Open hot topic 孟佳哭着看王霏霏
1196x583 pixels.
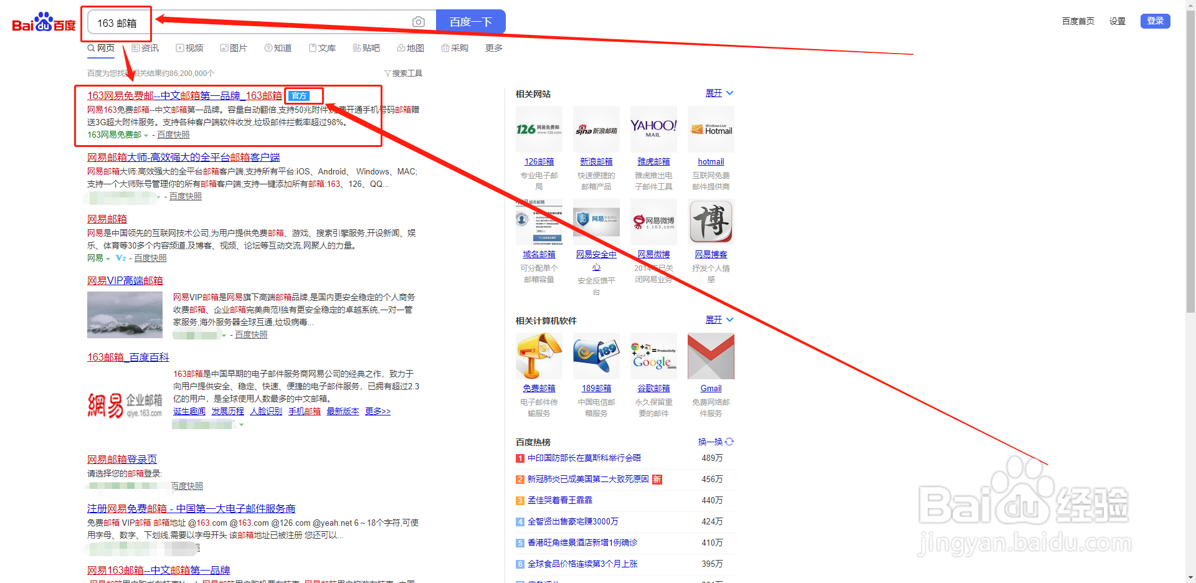point(559,500)
